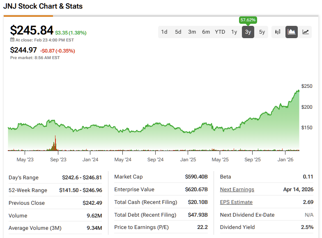Viewport: 322px width, 238px height.
Task: Select the line chart view icon
Action: pos(306,32)
